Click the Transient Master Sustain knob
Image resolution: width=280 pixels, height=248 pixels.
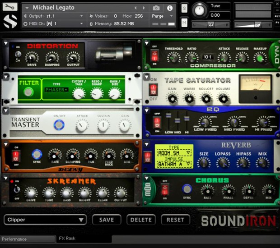tap(103, 126)
